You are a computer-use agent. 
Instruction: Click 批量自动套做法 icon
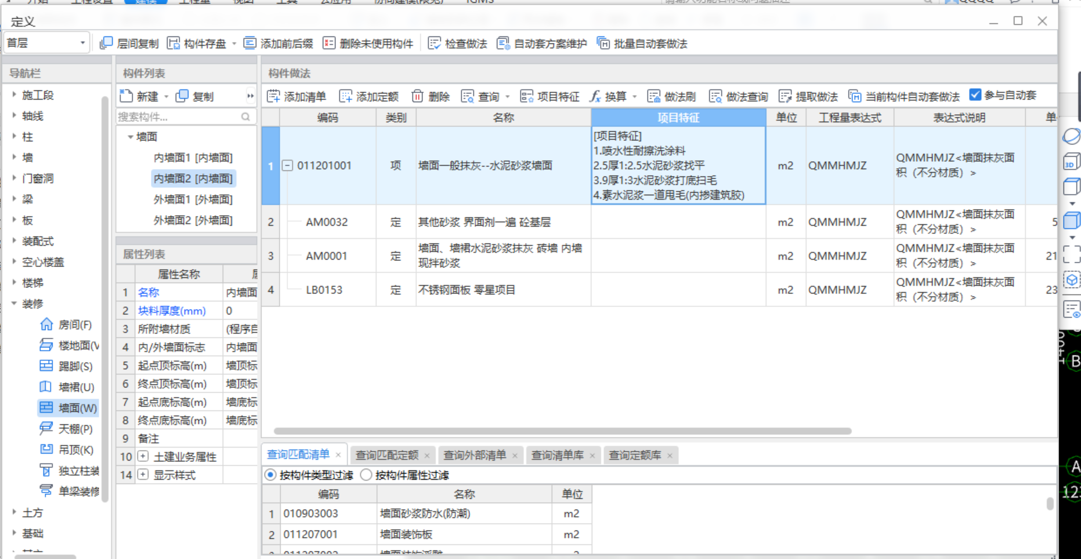click(x=603, y=43)
